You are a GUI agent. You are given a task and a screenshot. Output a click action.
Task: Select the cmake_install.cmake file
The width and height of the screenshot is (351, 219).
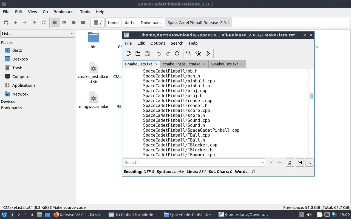(94, 72)
